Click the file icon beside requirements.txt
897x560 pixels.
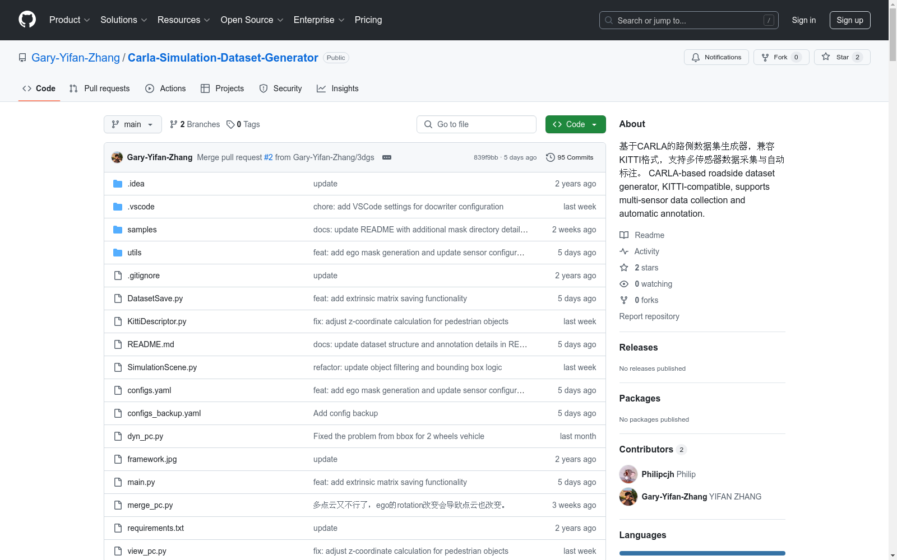point(118,528)
